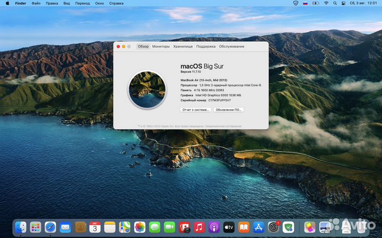
Task: Open Podcasts app in the dock
Action: (x=214, y=227)
